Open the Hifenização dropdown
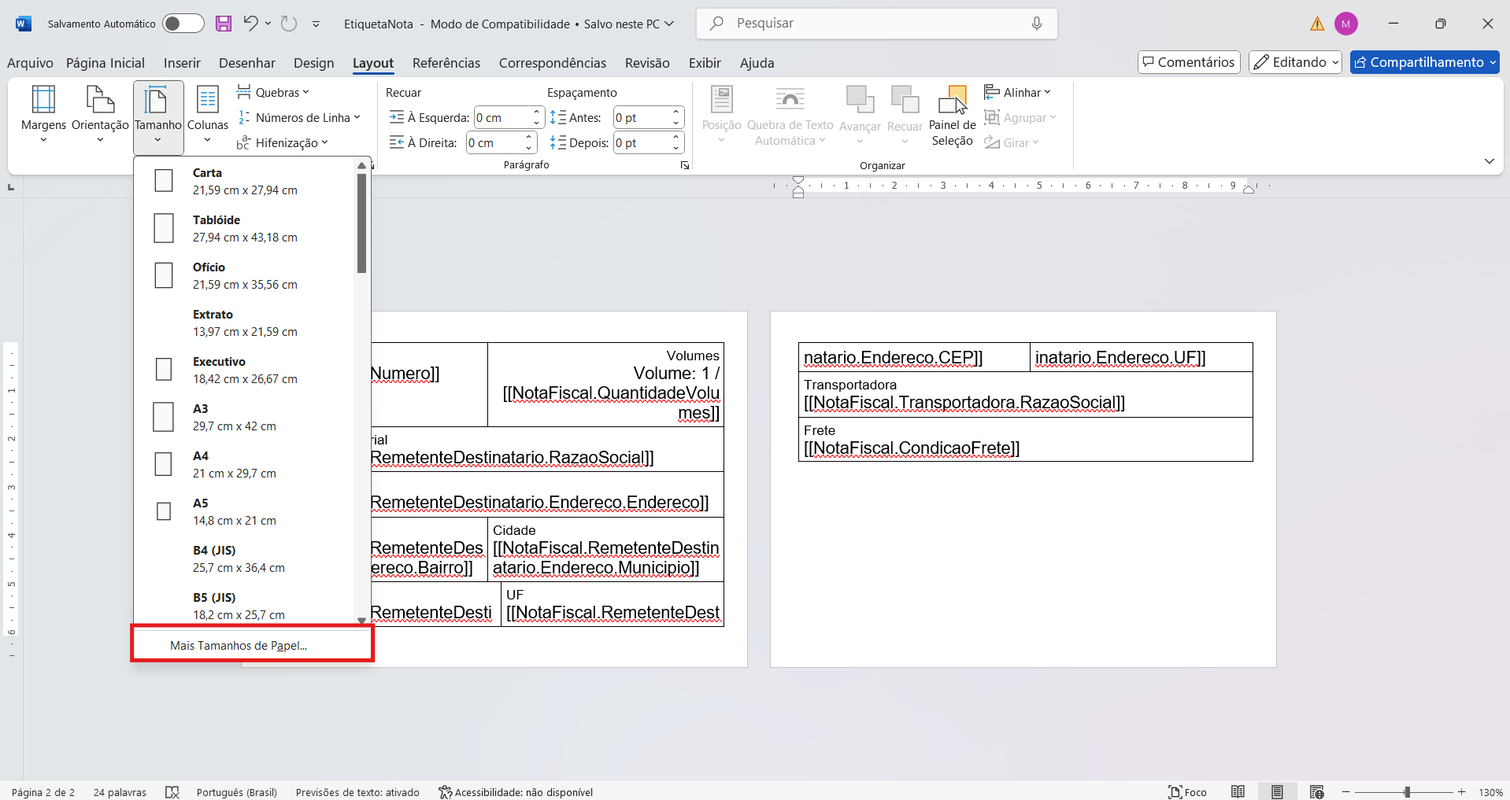The height and width of the screenshot is (800, 1510). 283,142
